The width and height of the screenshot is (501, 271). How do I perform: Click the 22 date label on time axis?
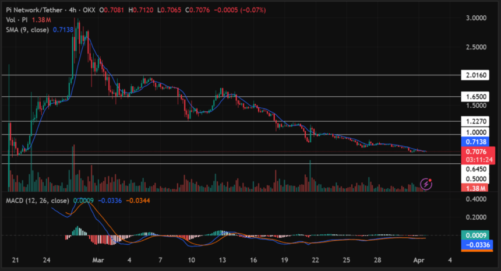(315, 260)
